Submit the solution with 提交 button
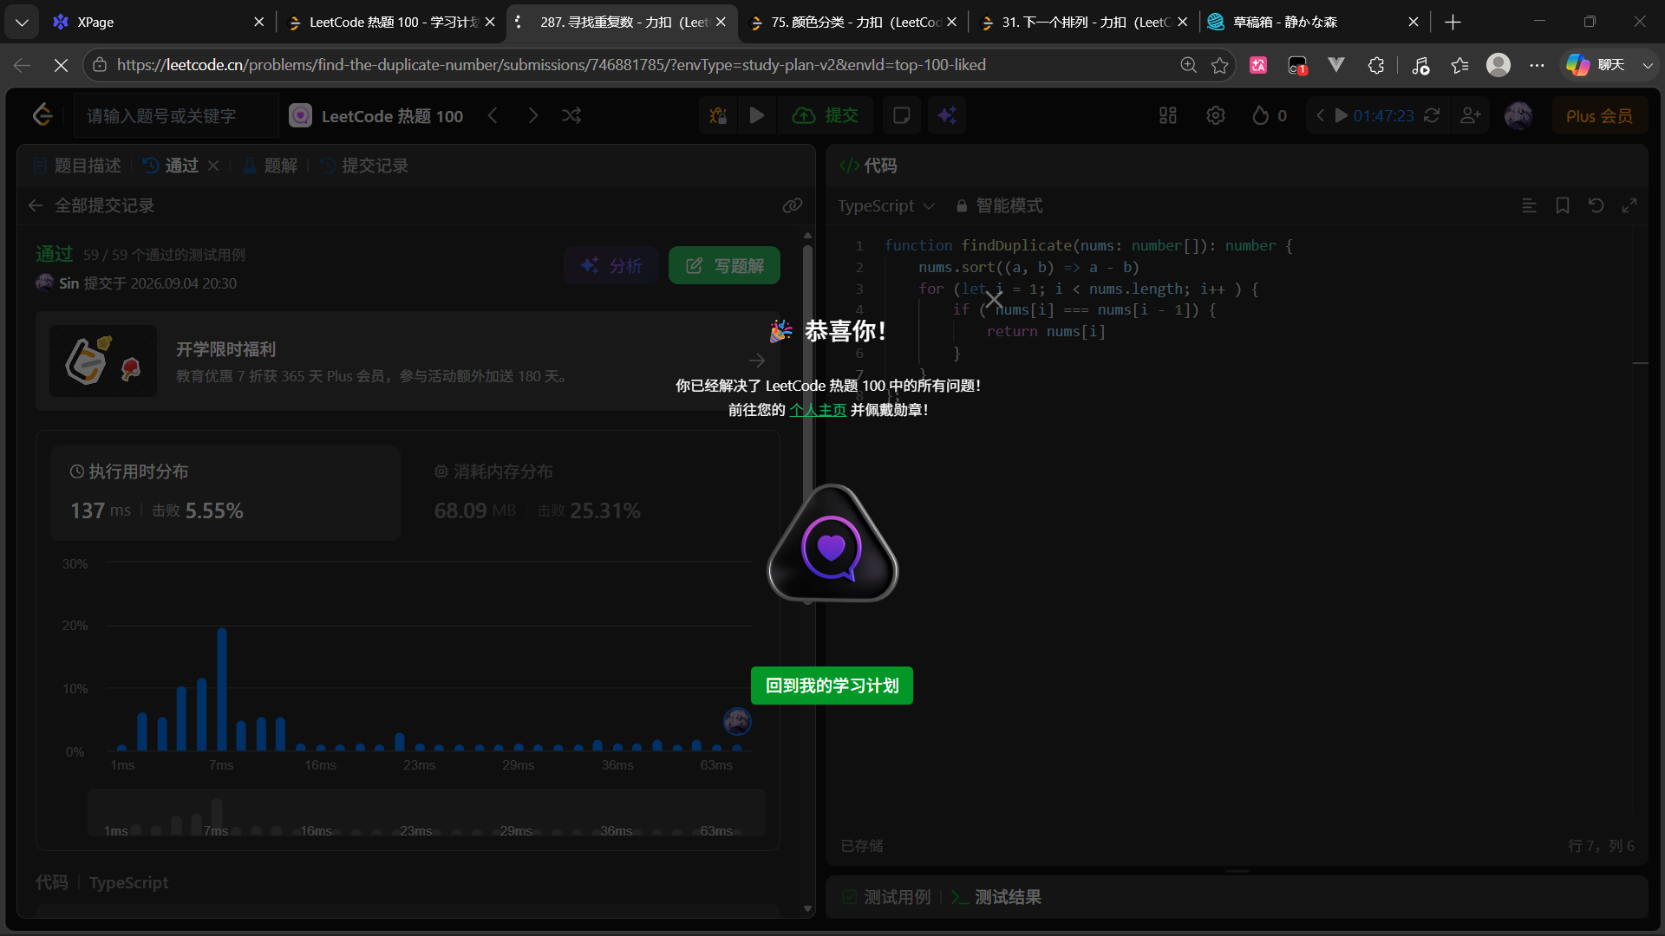 click(825, 115)
